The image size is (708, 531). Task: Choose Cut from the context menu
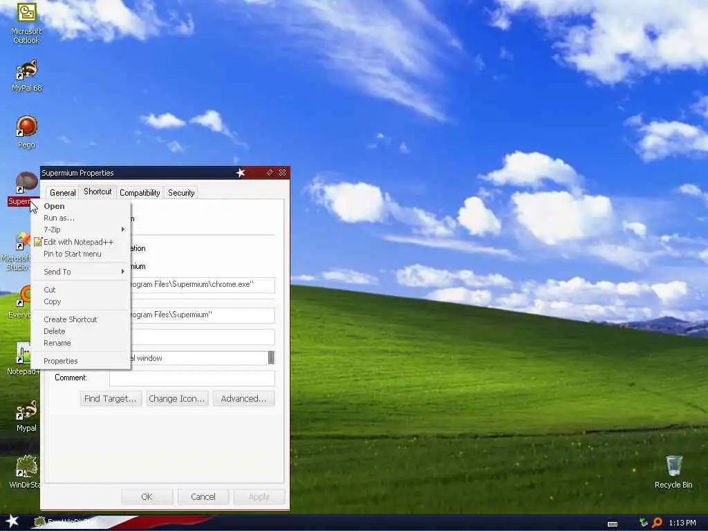click(80, 290)
